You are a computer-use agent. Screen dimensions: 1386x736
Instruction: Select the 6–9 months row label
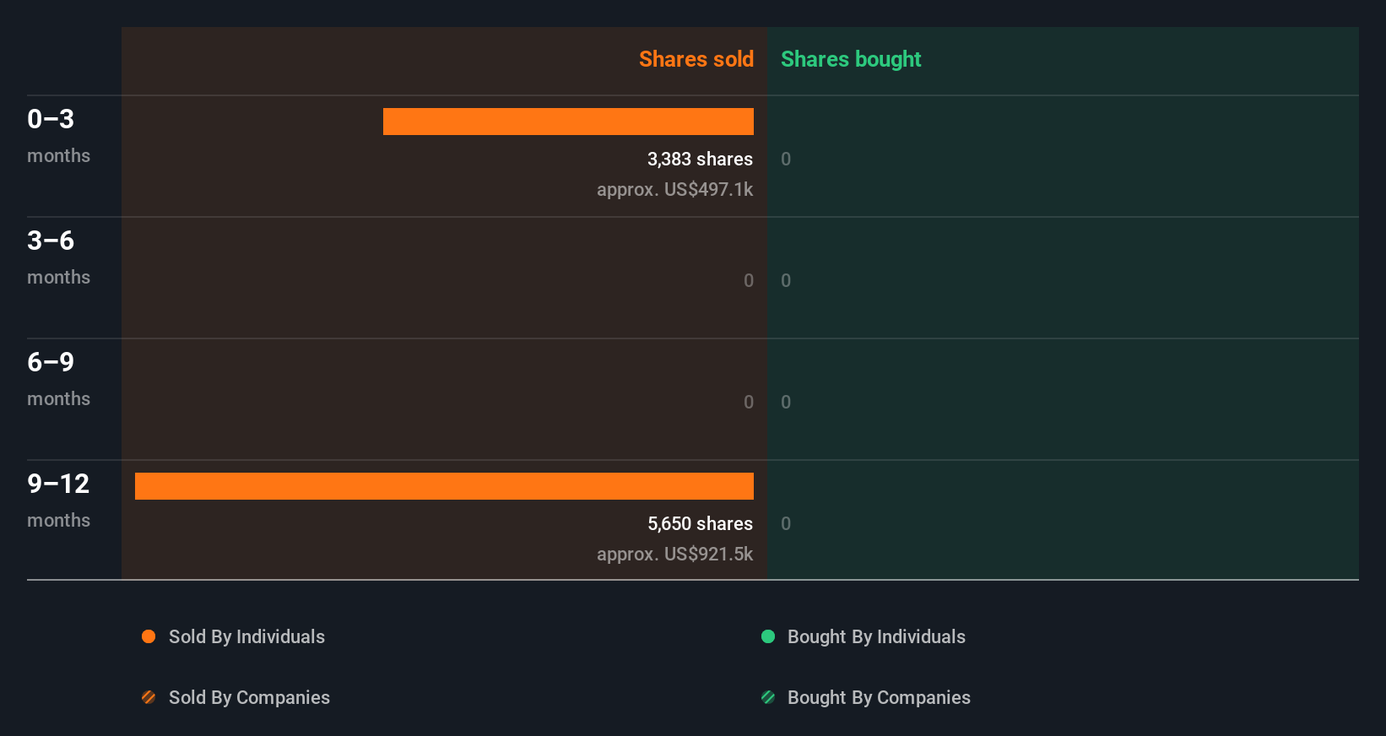coord(58,378)
